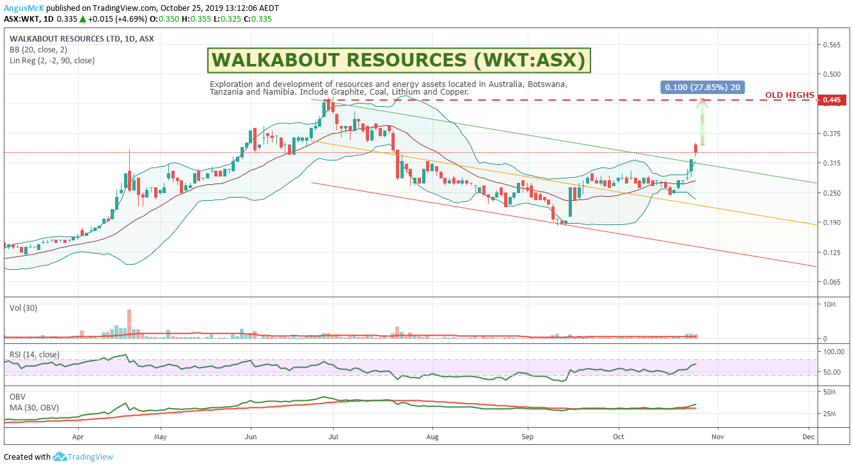Click the 50M OBV axis value
Screen dimensions: 854x468
tap(829, 392)
